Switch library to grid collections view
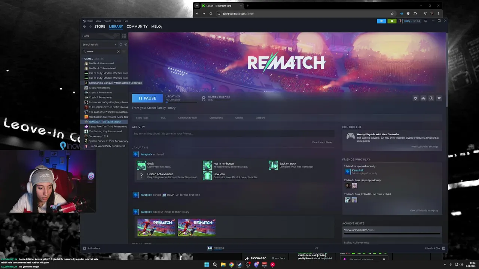 click(x=123, y=36)
